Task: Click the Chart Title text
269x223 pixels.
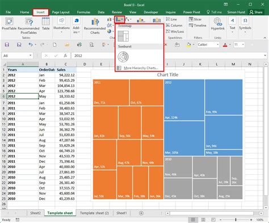Action: 167,75
